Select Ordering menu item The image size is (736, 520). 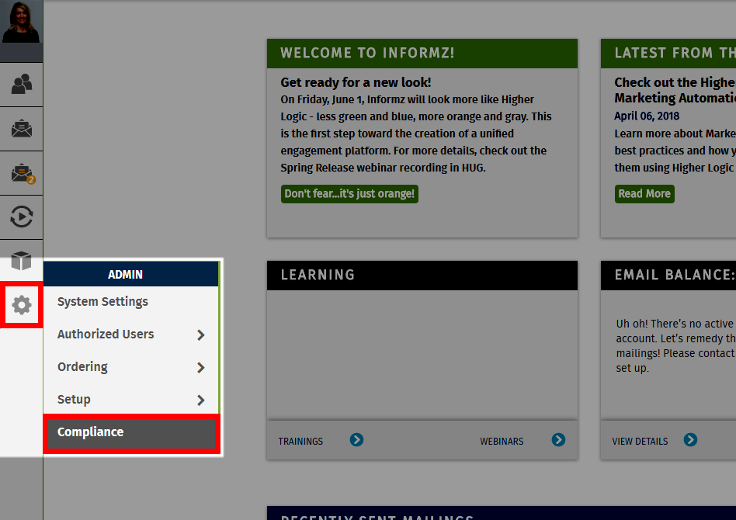[x=131, y=367]
